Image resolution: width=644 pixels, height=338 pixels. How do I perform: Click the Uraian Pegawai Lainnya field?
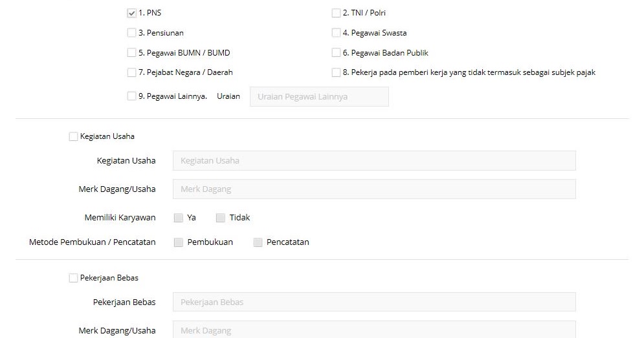[319, 97]
